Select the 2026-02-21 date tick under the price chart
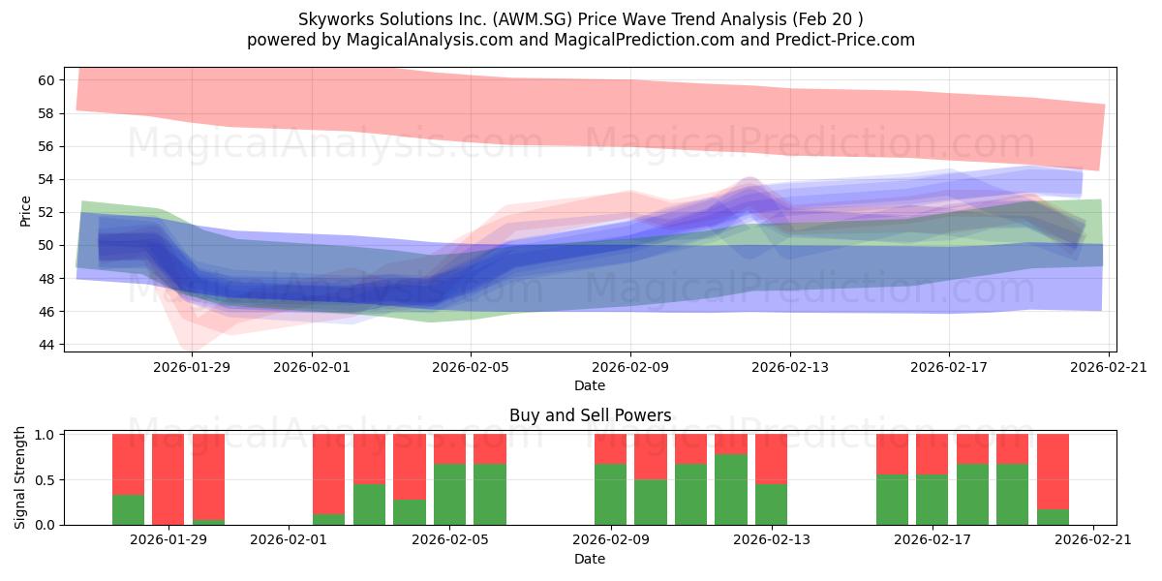 click(x=1109, y=368)
